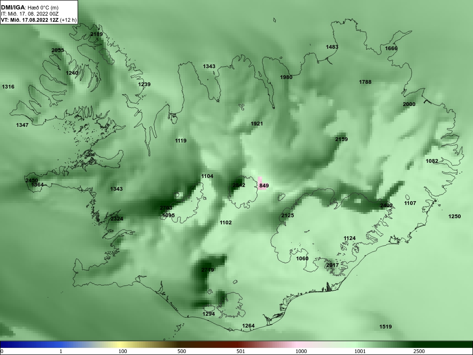Click the 1095 value label
Screen dimensions: 473x355
click(169, 215)
